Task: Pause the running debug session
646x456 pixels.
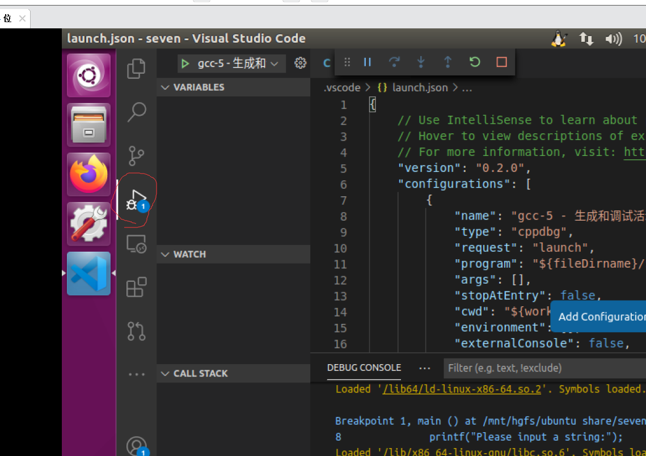Action: [x=367, y=62]
